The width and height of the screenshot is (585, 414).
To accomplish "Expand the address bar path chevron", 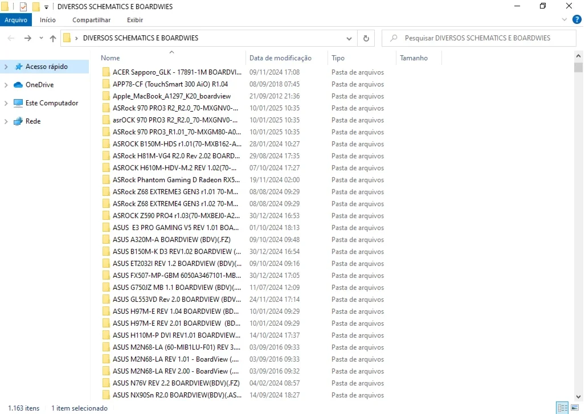I will 76,38.
